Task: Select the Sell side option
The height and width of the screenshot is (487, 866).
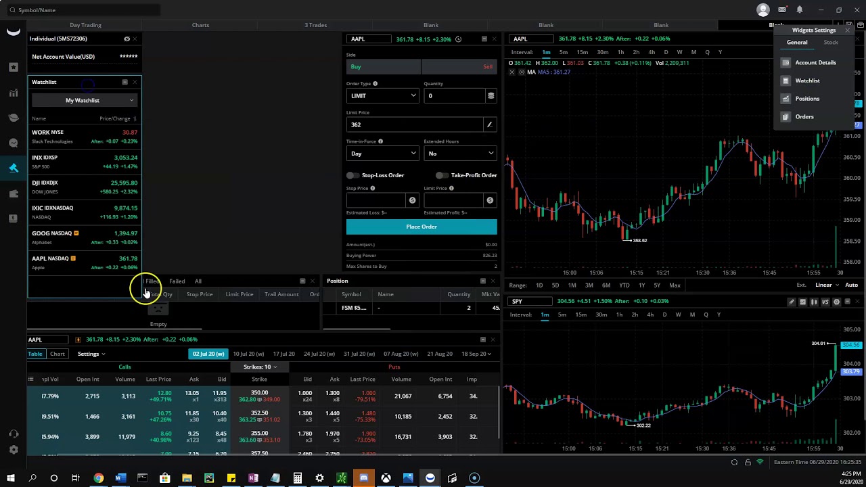Action: click(x=459, y=66)
